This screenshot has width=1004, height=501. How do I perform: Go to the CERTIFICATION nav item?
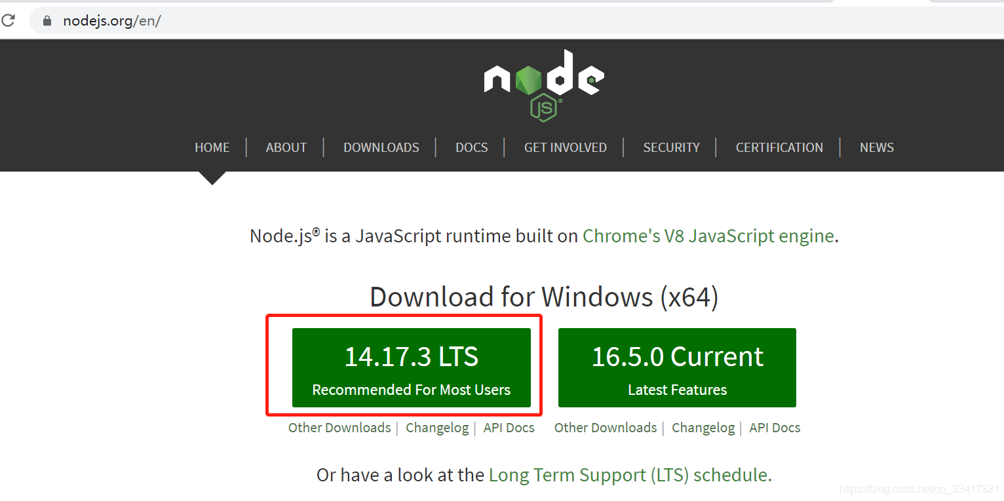pyautogui.click(x=780, y=147)
